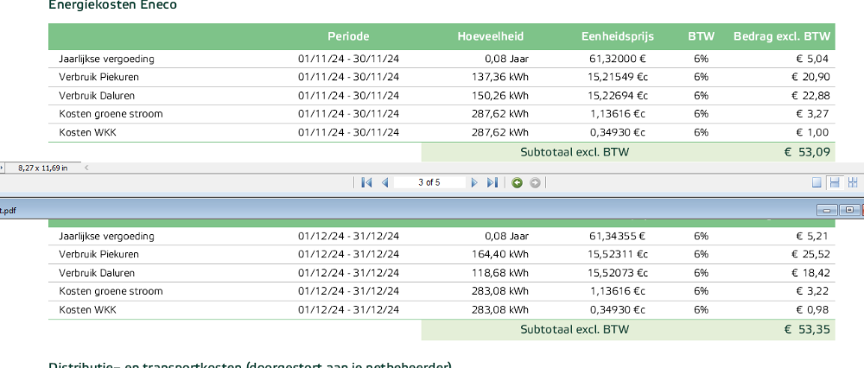Select the 'Verbruik Piekuren' row for November
The width and height of the screenshot is (864, 368).
click(99, 77)
